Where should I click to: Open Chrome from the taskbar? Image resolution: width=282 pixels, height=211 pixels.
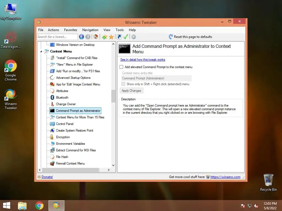(x=39, y=206)
